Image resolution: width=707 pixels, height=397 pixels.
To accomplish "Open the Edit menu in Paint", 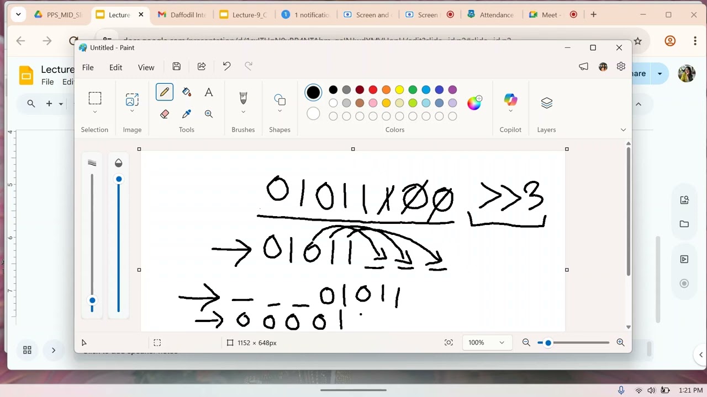I will point(115,67).
